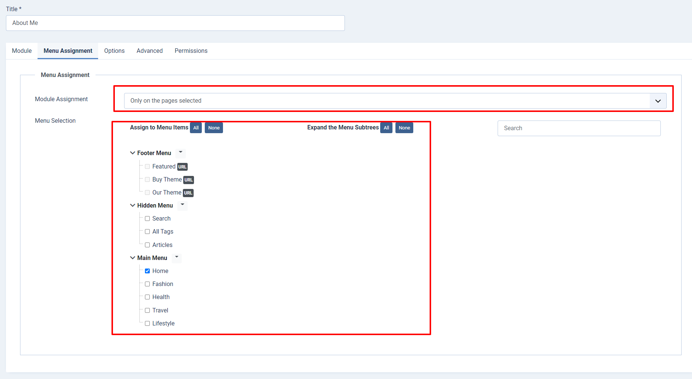Tick the Lifestyle checkbox
692x379 pixels.
pos(148,324)
